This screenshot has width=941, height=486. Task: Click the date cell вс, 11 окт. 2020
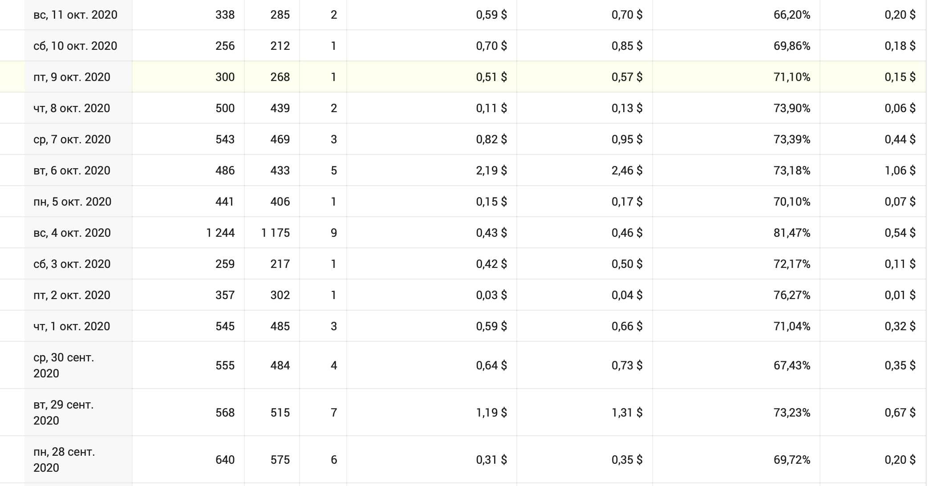point(75,15)
